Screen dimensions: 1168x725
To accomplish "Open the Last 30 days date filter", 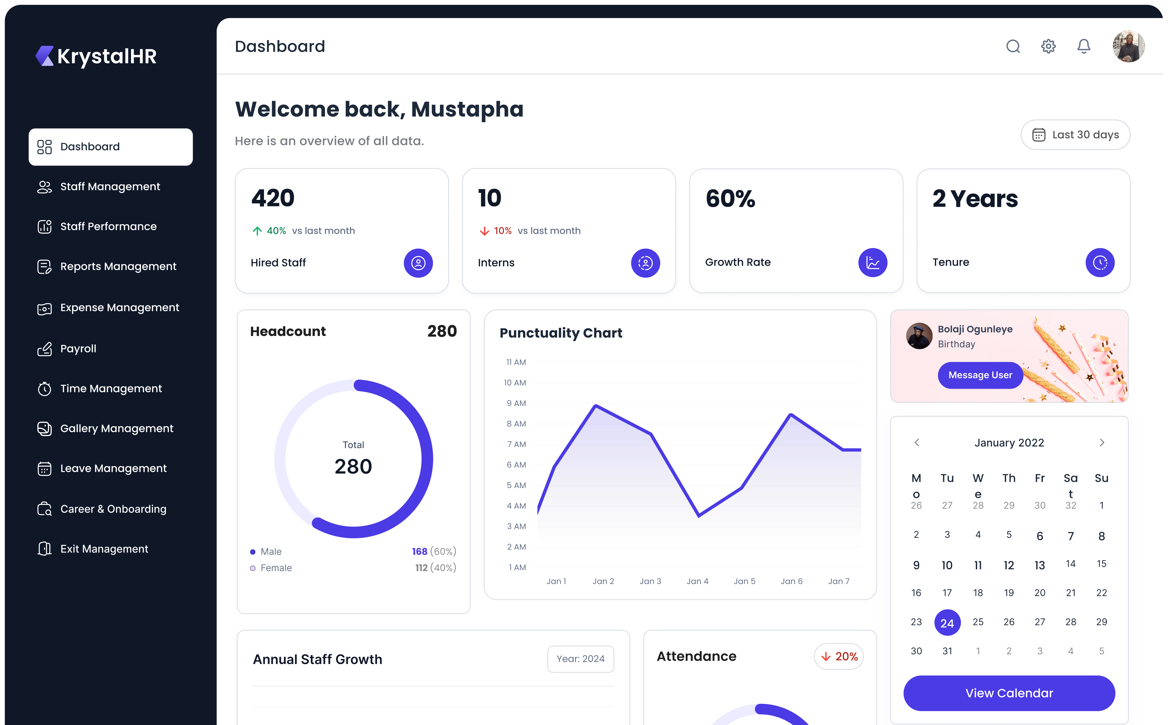I will (x=1075, y=135).
